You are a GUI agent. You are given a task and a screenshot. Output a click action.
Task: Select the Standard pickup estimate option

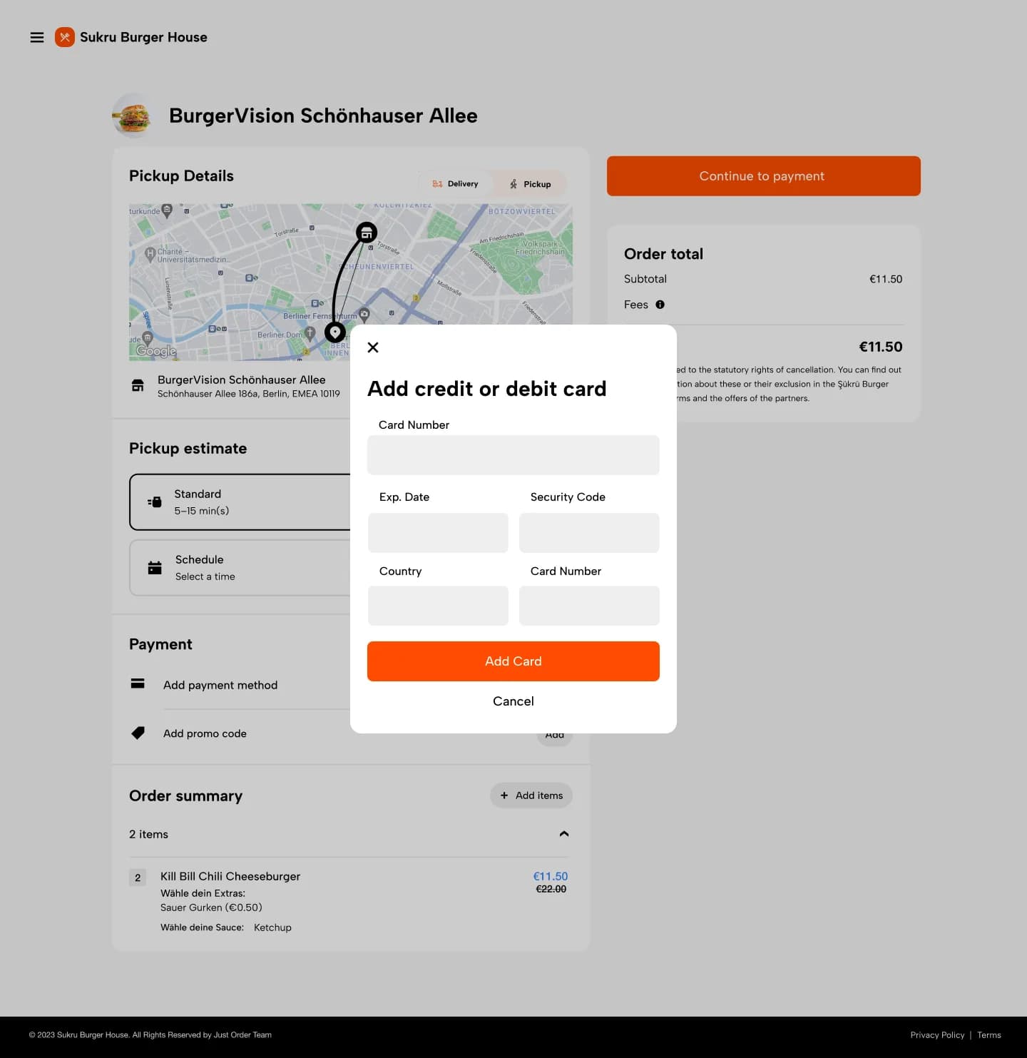240,502
